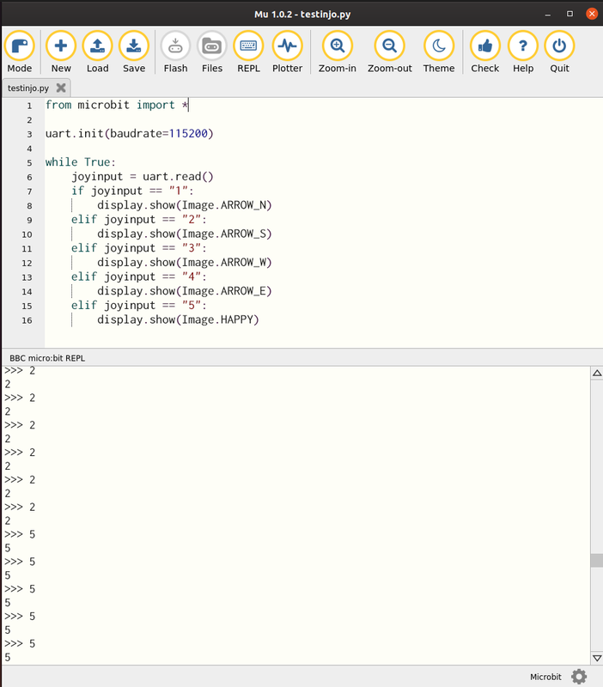The width and height of the screenshot is (603, 687).
Task: Click 'uart.init(baudrate=115200)' code line
Action: pos(130,134)
